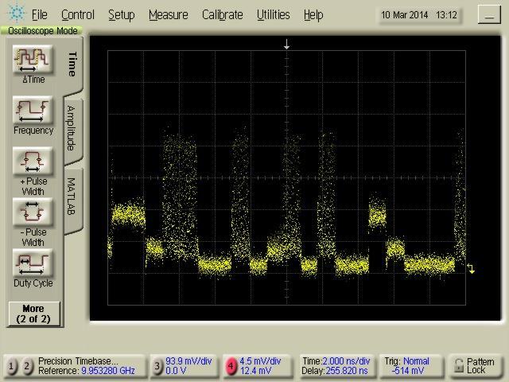The image size is (509, 382).
Task: Open the Utilities menu
Action: pyautogui.click(x=274, y=14)
